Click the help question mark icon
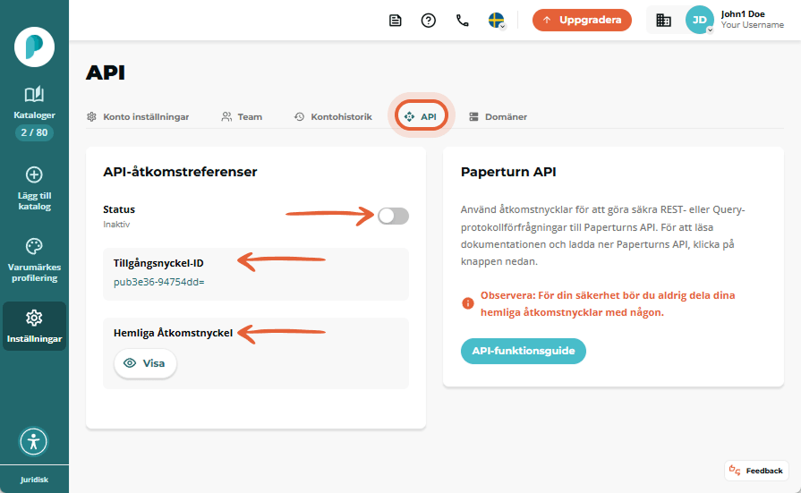 click(x=429, y=21)
